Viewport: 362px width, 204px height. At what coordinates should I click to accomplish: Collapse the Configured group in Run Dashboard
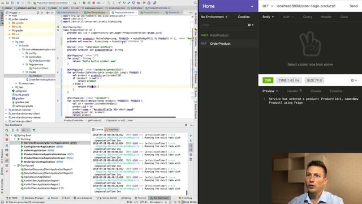tap(15, 165)
